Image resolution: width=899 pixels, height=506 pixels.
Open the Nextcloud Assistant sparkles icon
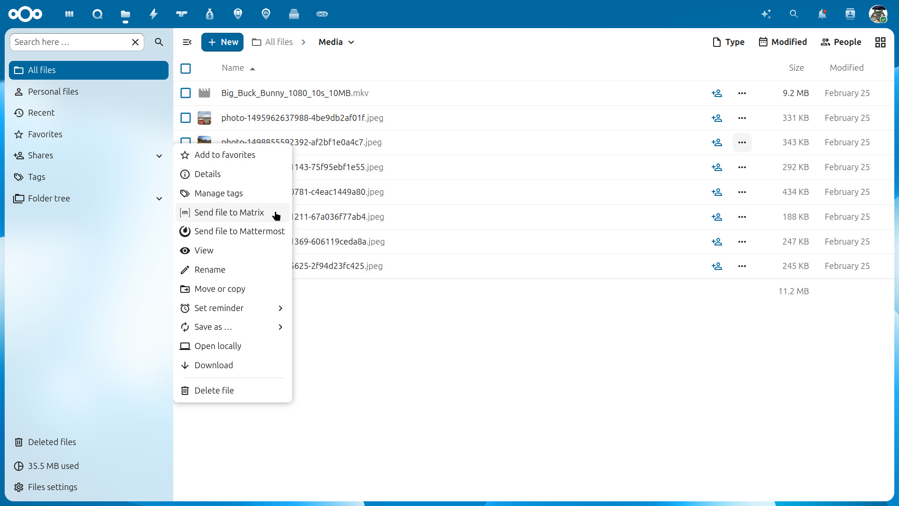(x=766, y=14)
